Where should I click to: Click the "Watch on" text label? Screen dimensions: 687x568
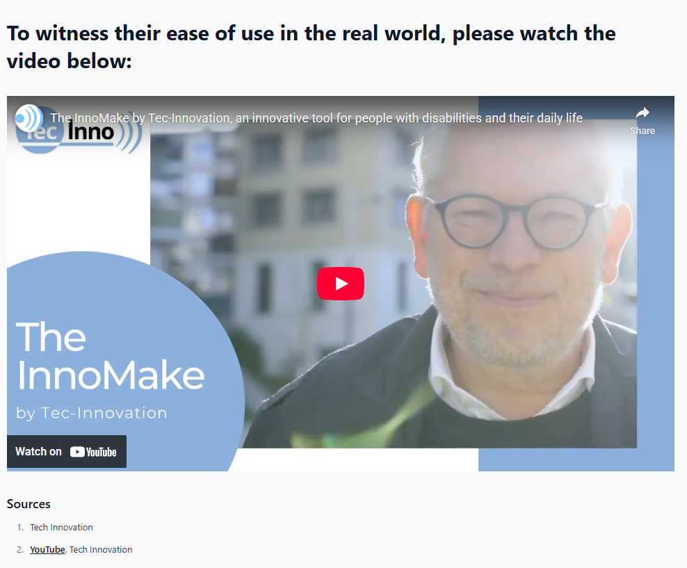coord(38,451)
